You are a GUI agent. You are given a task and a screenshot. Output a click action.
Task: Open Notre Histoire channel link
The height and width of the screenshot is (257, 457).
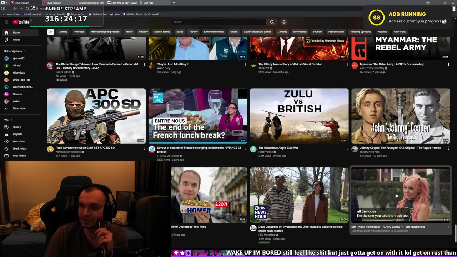(63, 72)
